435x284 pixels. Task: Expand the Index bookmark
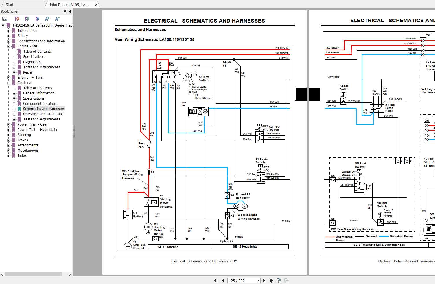coord(9,156)
